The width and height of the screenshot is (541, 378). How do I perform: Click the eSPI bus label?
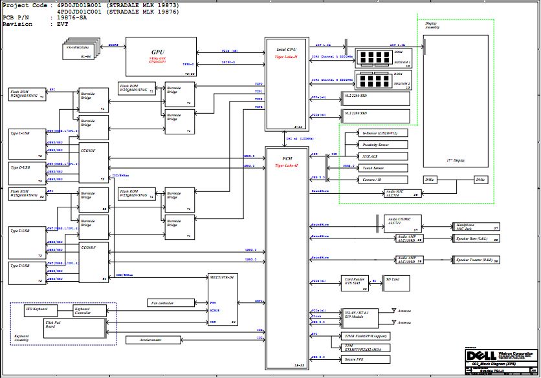(259, 301)
